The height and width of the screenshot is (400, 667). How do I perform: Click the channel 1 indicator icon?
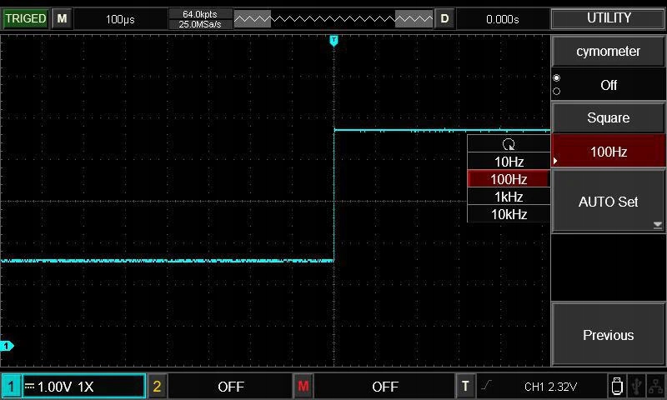coord(12,387)
